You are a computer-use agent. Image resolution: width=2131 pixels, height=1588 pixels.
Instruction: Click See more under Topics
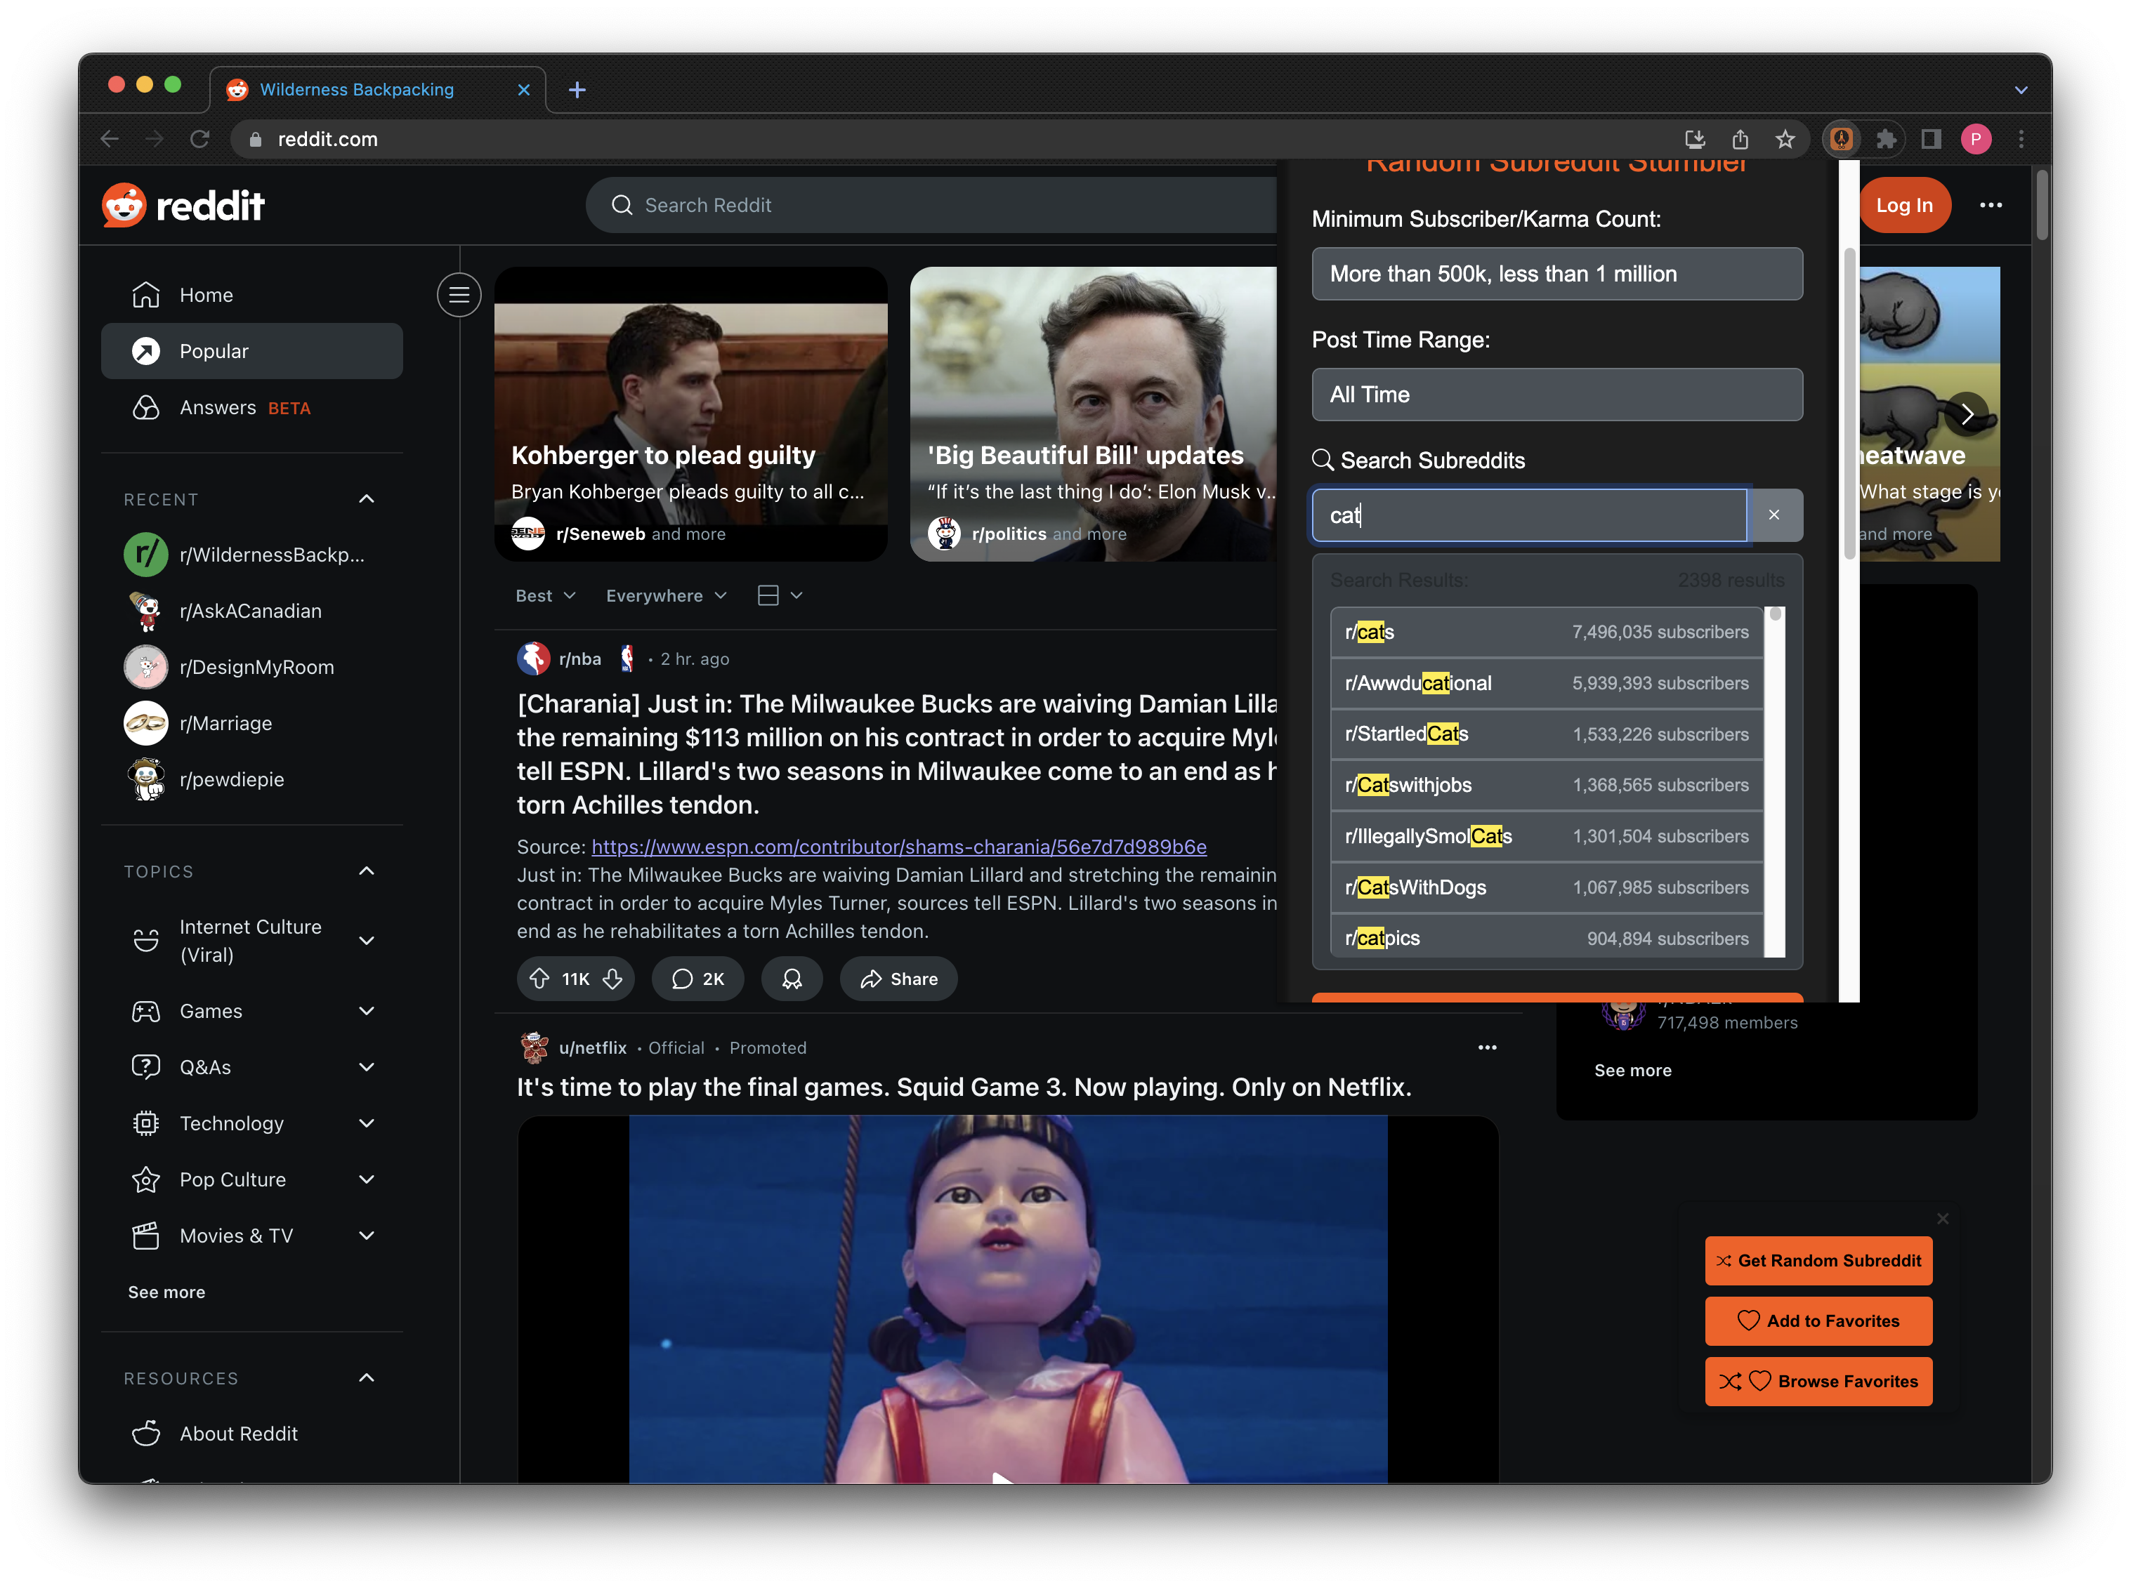[166, 1292]
